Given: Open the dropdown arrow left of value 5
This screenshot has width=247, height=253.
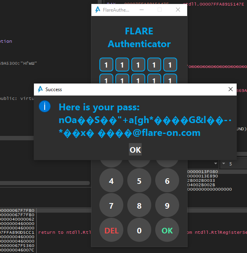Looking at the screenshot, I should click(223, 163).
